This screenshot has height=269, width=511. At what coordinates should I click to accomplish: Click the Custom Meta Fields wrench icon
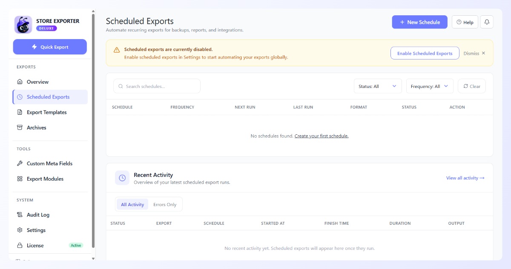click(x=20, y=164)
